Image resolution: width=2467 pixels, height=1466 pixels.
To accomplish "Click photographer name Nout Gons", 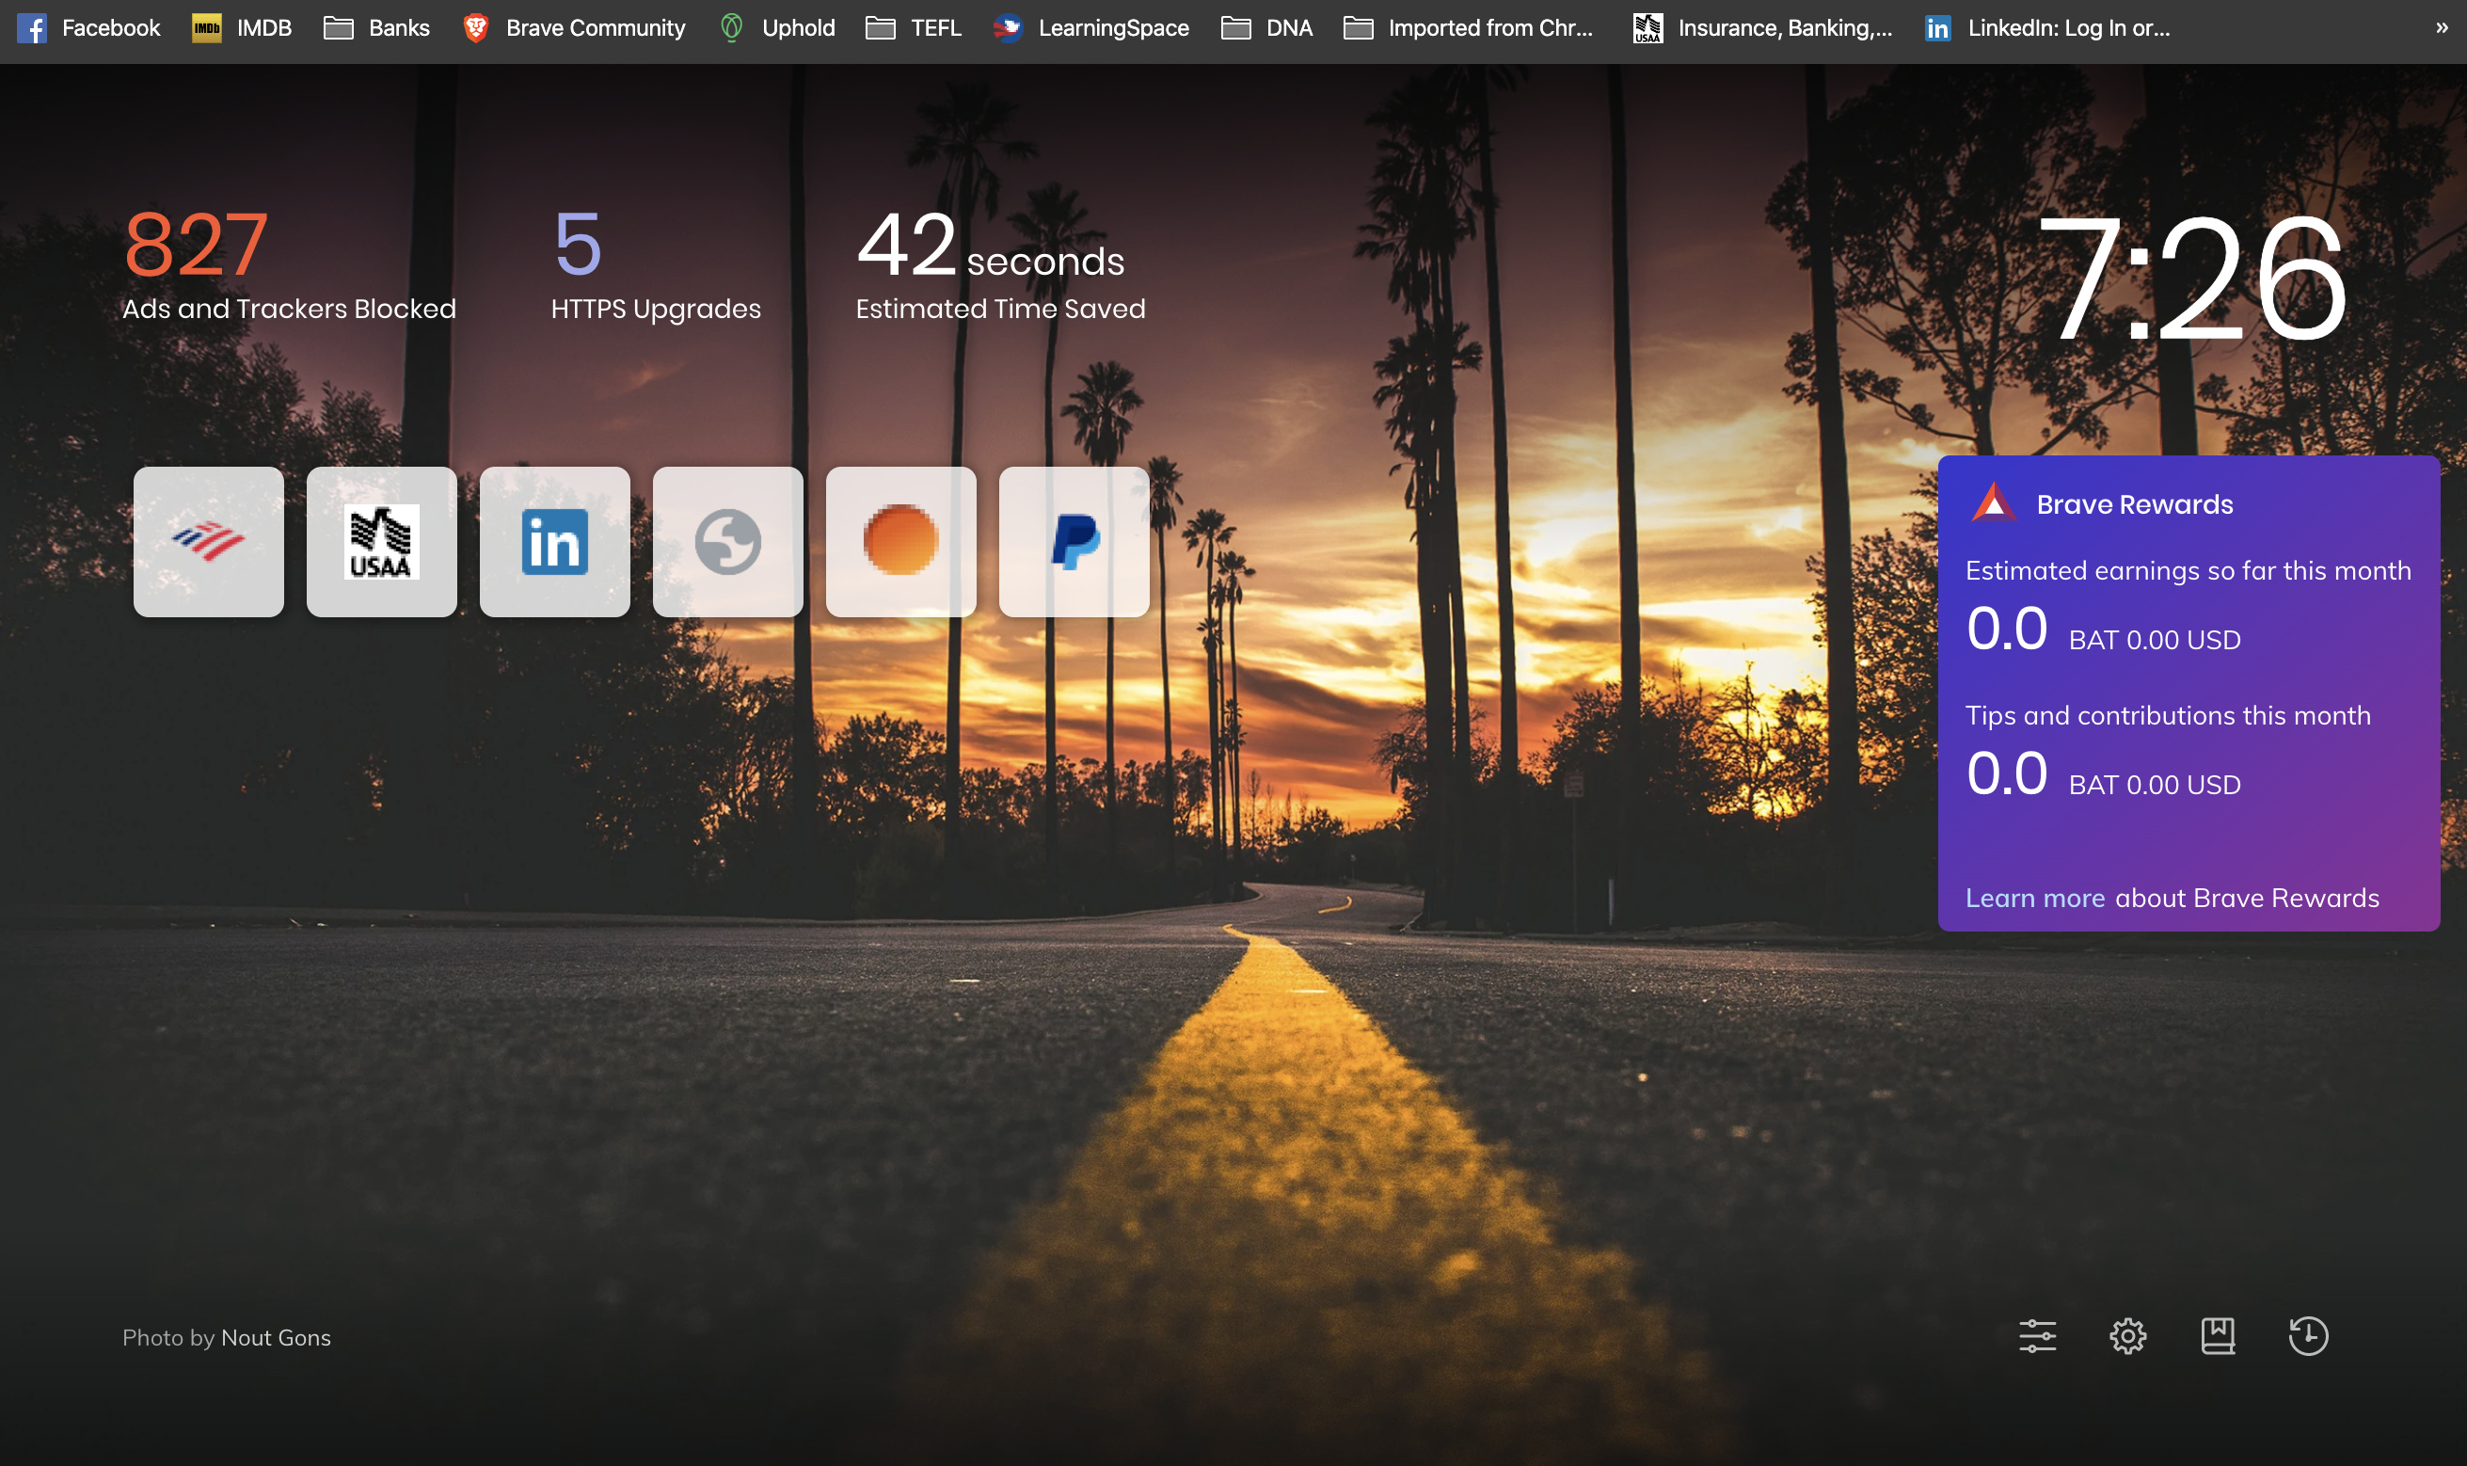I will point(276,1338).
